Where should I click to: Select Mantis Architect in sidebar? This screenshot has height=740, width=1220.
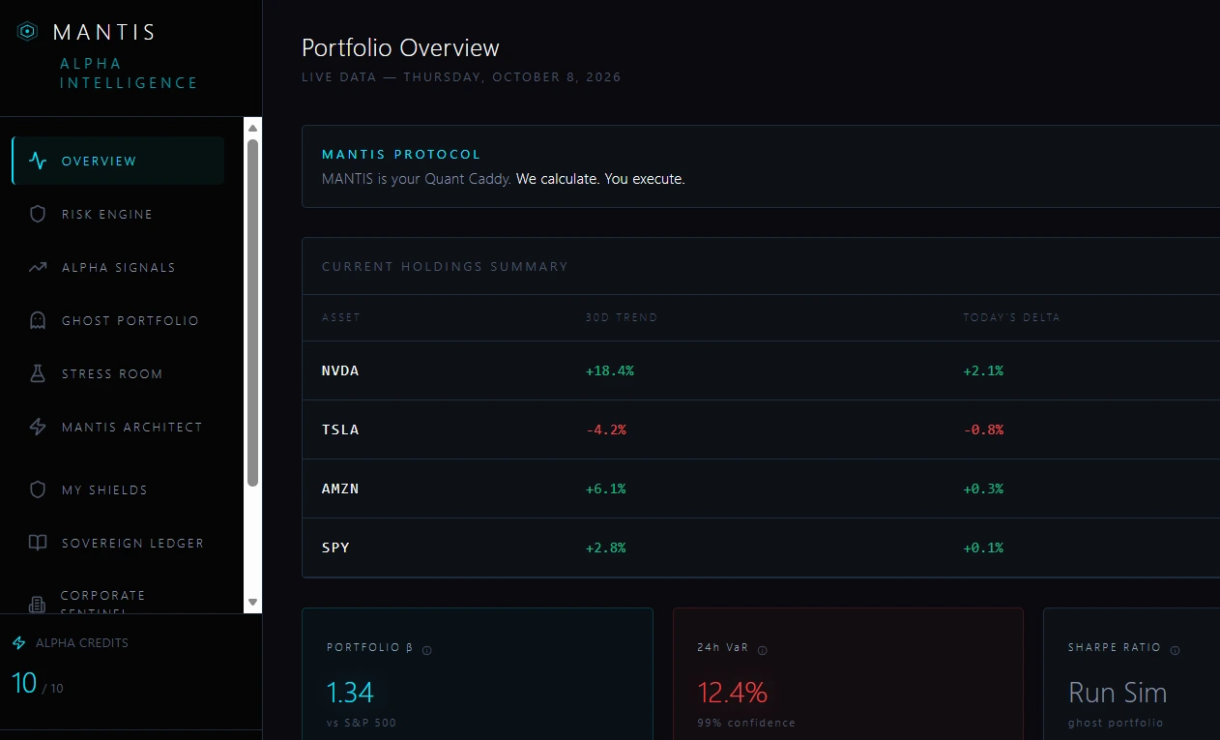tap(118, 427)
